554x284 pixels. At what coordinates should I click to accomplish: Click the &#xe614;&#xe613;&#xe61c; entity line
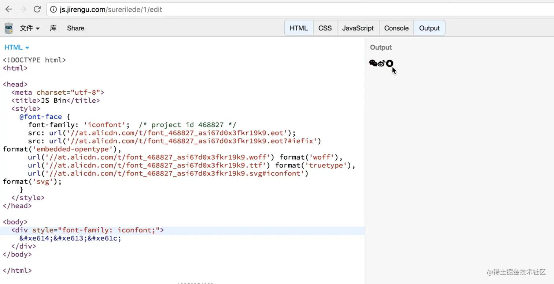point(70,238)
